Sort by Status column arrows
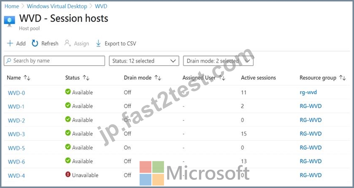The width and height of the screenshot is (354, 188). (x=86, y=78)
